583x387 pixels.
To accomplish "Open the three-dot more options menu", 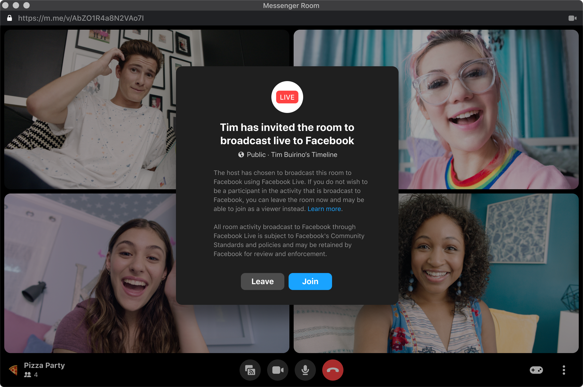I will [564, 370].
